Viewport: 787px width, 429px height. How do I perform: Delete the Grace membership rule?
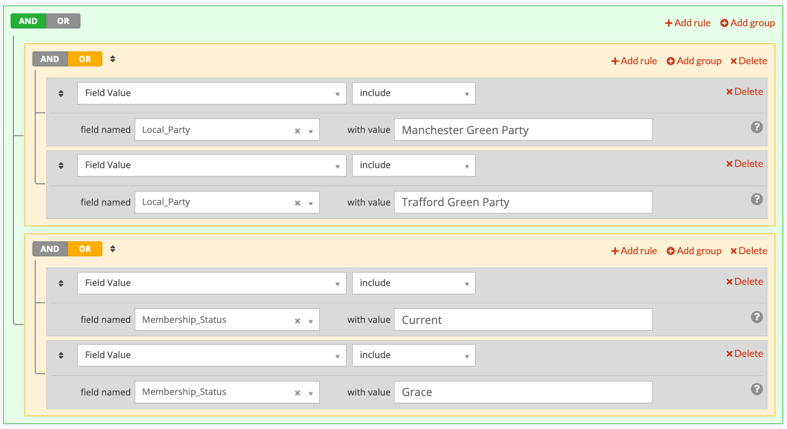[x=744, y=354]
